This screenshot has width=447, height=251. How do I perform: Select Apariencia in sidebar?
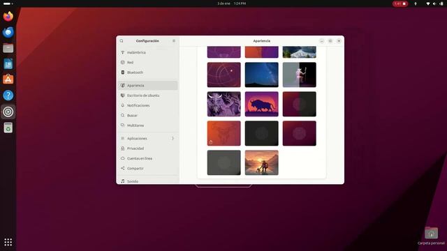(147, 85)
